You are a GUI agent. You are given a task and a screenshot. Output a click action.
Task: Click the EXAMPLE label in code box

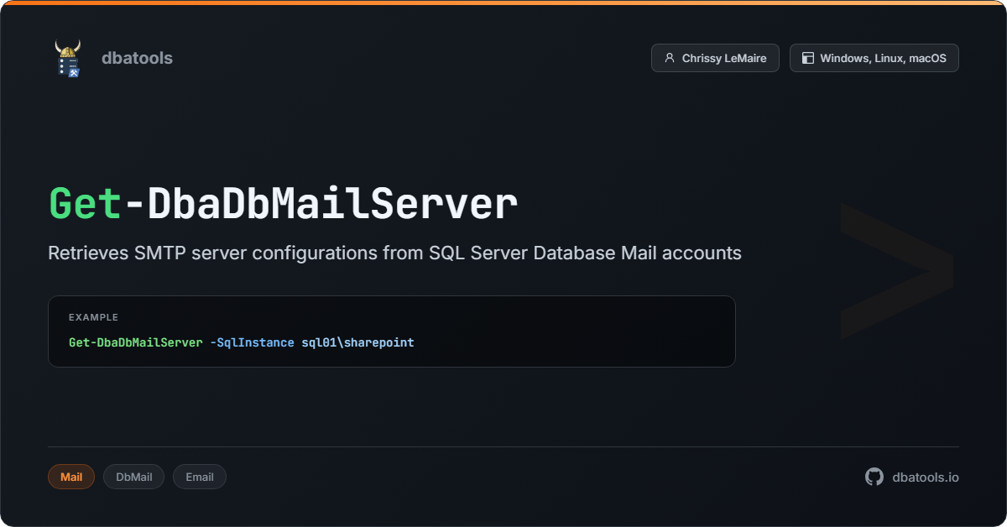coord(93,317)
